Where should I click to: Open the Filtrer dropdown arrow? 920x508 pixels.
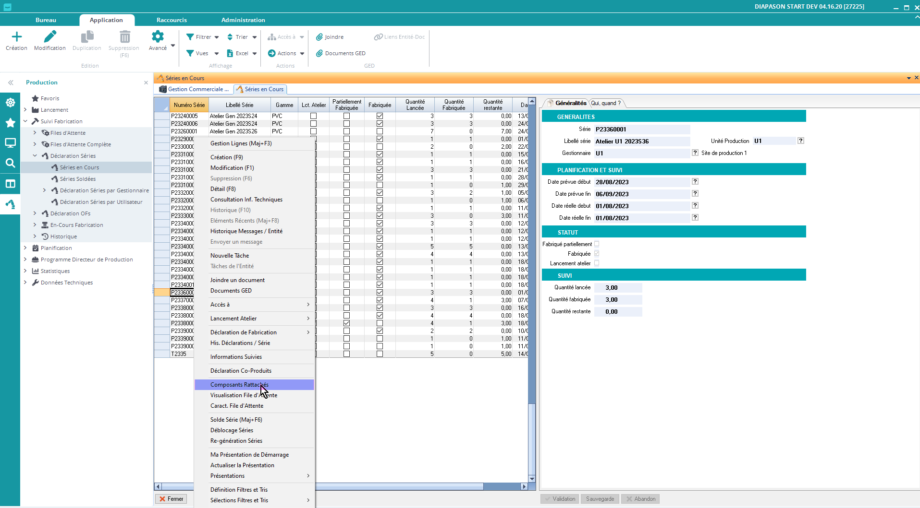coord(217,37)
